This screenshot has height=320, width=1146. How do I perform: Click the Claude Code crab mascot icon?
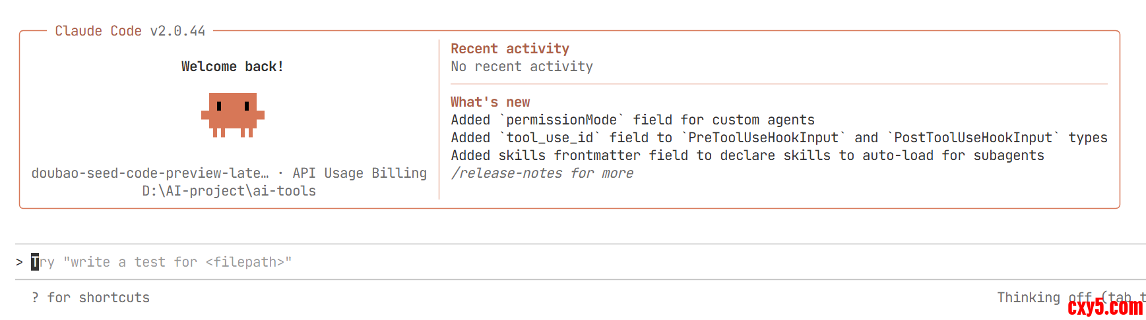(232, 114)
